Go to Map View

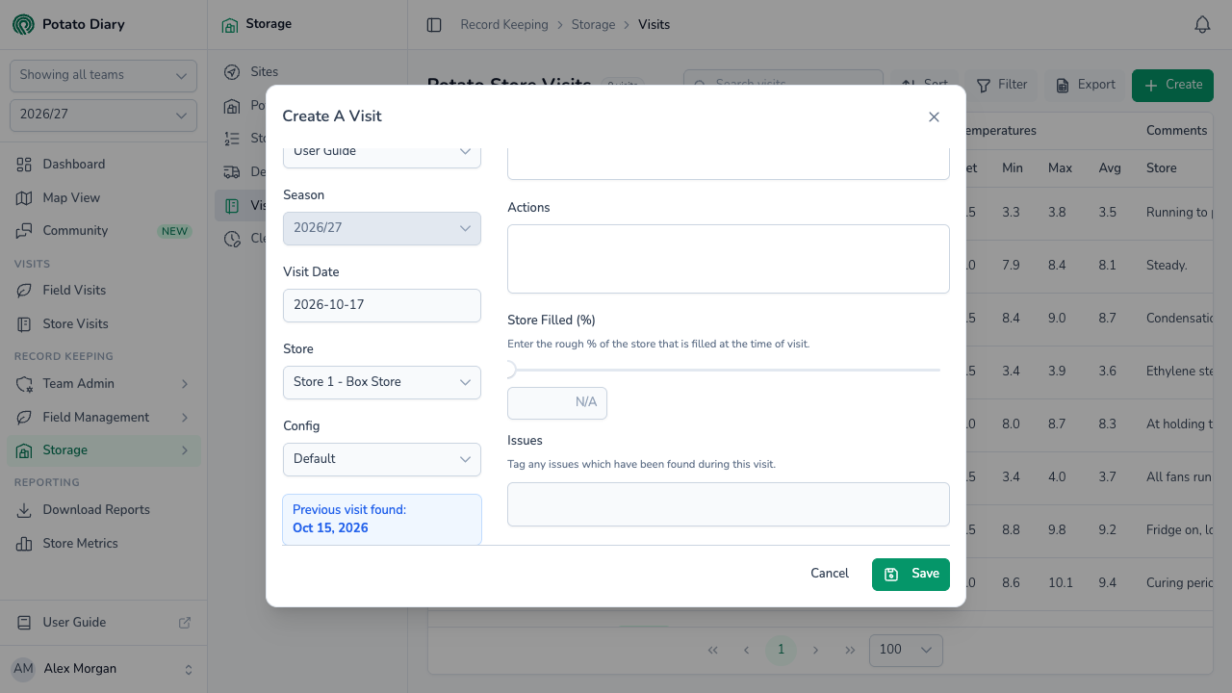point(104,197)
